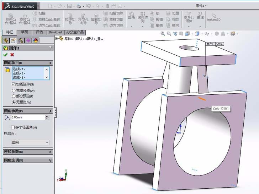
Task: Toggle Instant3D mode
Action: tap(214, 17)
